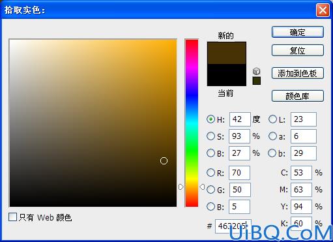Click the 添加到色板 button
The width and height of the screenshot is (333, 242).
298,73
